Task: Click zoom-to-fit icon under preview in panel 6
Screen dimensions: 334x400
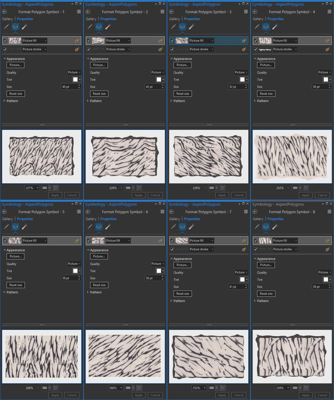Action: [x=139, y=388]
